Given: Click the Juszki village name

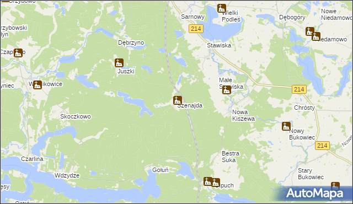Looking at the screenshot, I should [126, 71].
